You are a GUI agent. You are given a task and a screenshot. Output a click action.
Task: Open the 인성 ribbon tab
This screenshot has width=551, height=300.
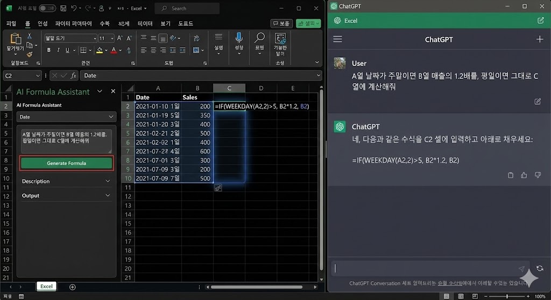(43, 24)
